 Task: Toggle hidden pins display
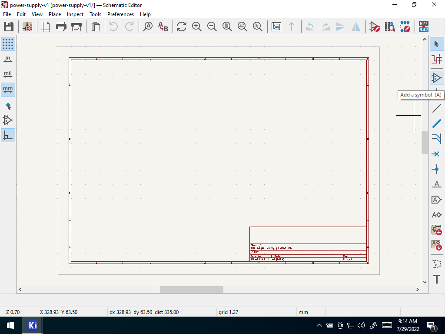tap(8, 120)
